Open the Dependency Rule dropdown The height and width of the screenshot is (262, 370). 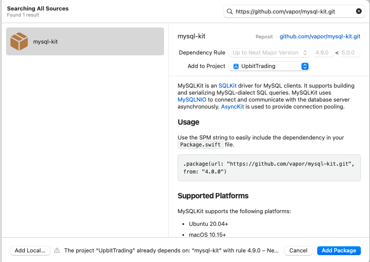click(x=269, y=53)
